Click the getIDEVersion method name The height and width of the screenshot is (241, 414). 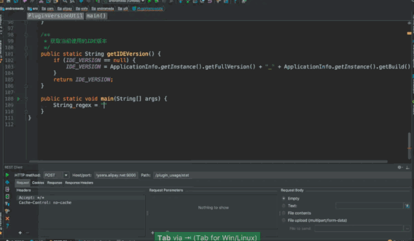pos(128,54)
